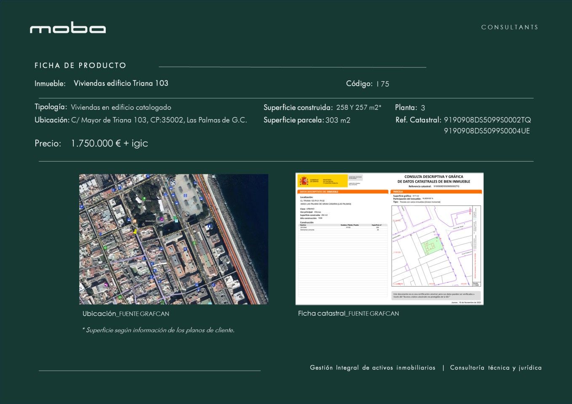572x404 pixels.
Task: Click plot surface value 303 m2
Action: [338, 120]
